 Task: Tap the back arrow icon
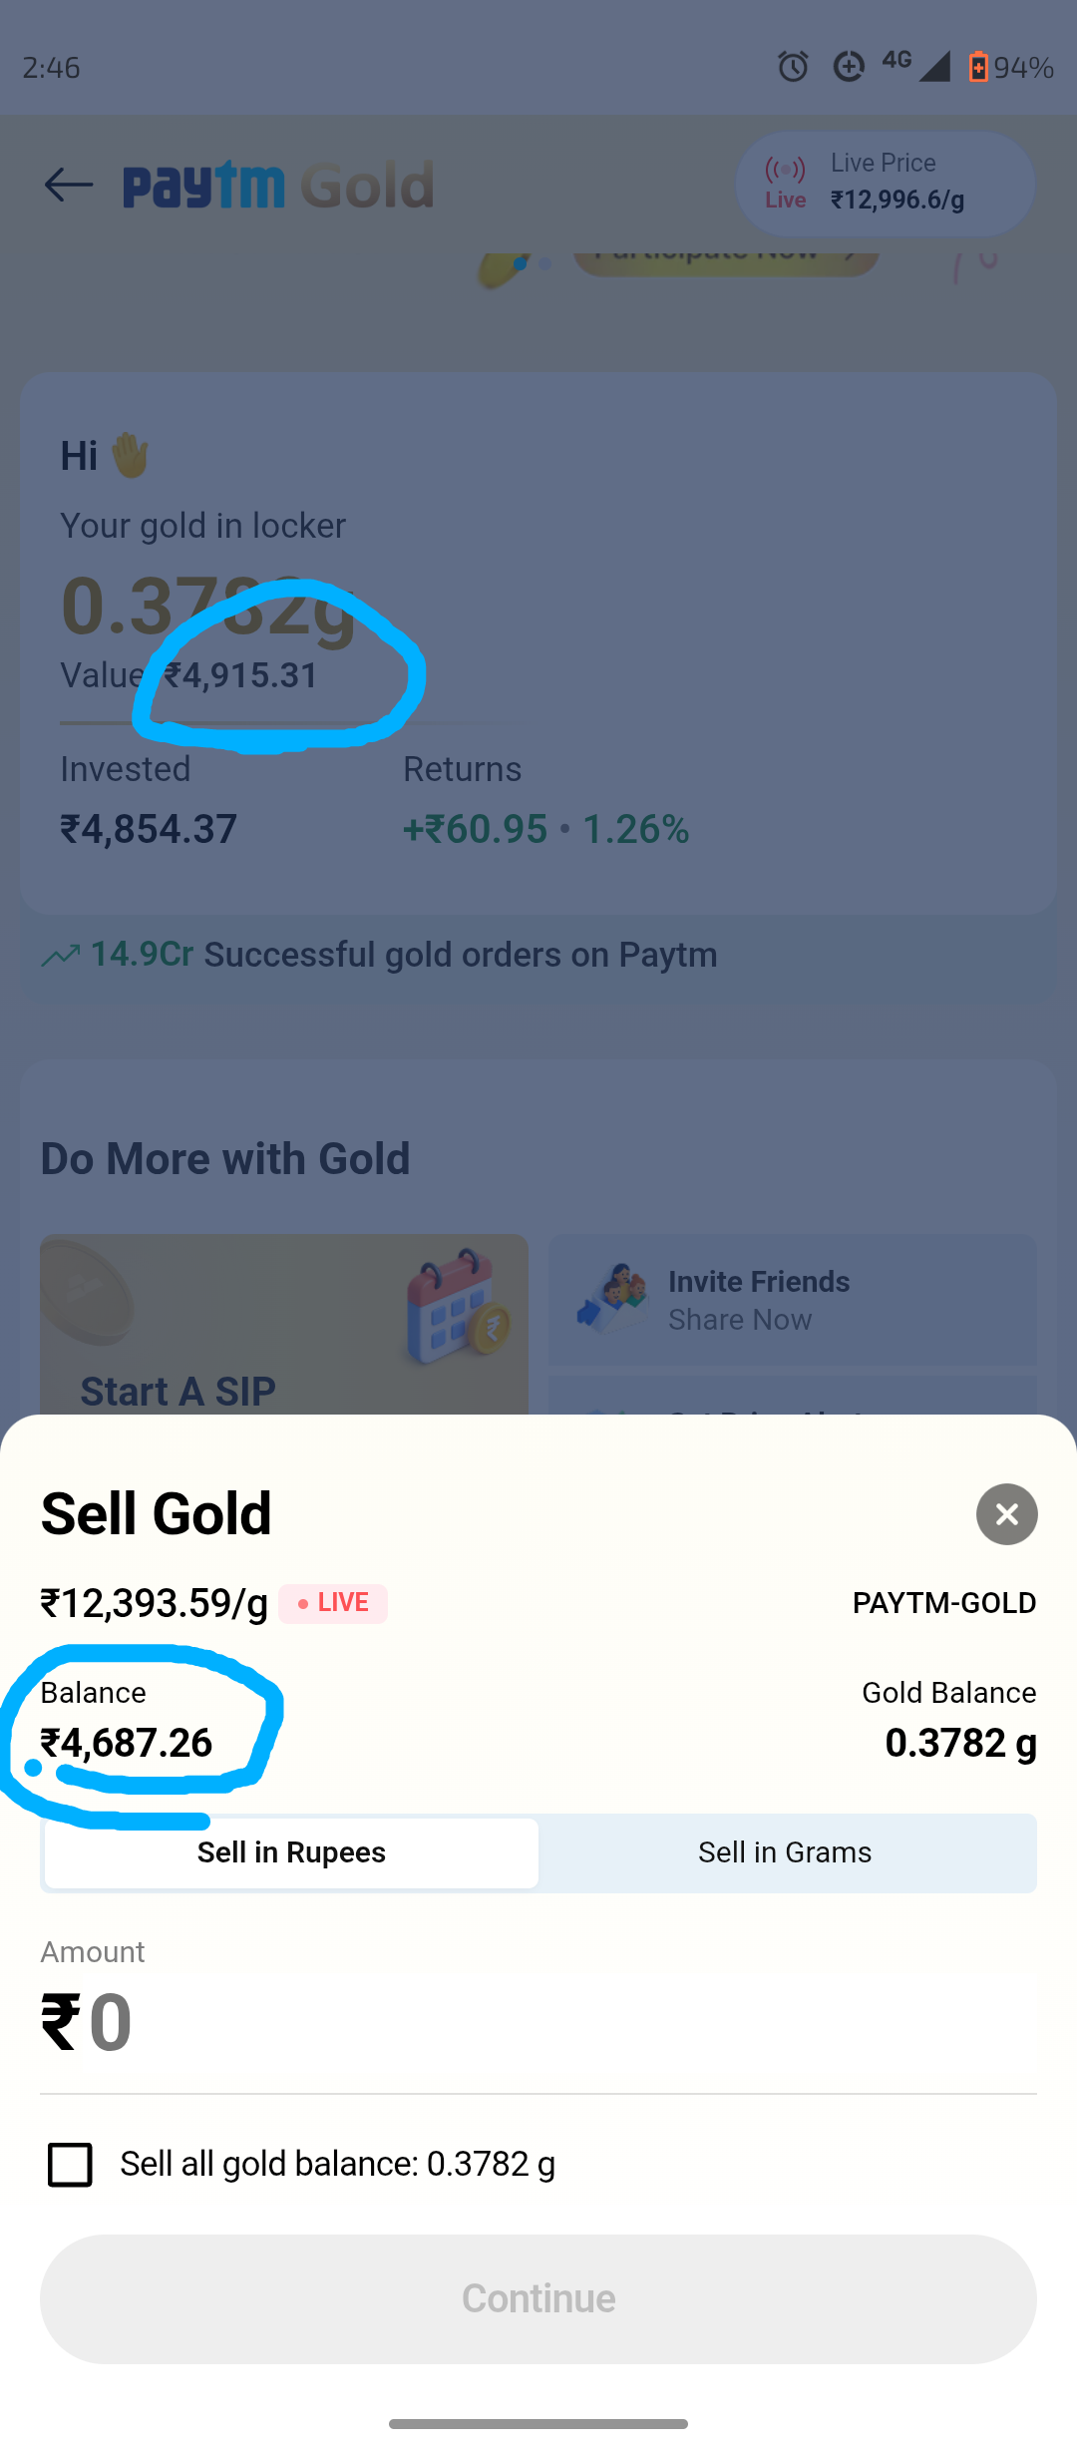pyautogui.click(x=68, y=185)
